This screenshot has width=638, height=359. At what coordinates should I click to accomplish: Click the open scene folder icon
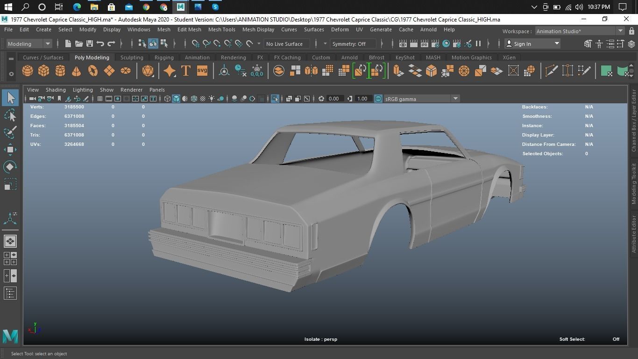tap(79, 44)
